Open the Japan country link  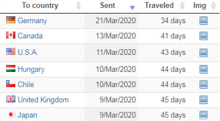[27, 115]
